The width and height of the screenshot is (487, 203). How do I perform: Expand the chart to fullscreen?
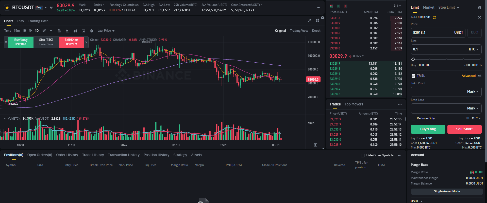309,21
